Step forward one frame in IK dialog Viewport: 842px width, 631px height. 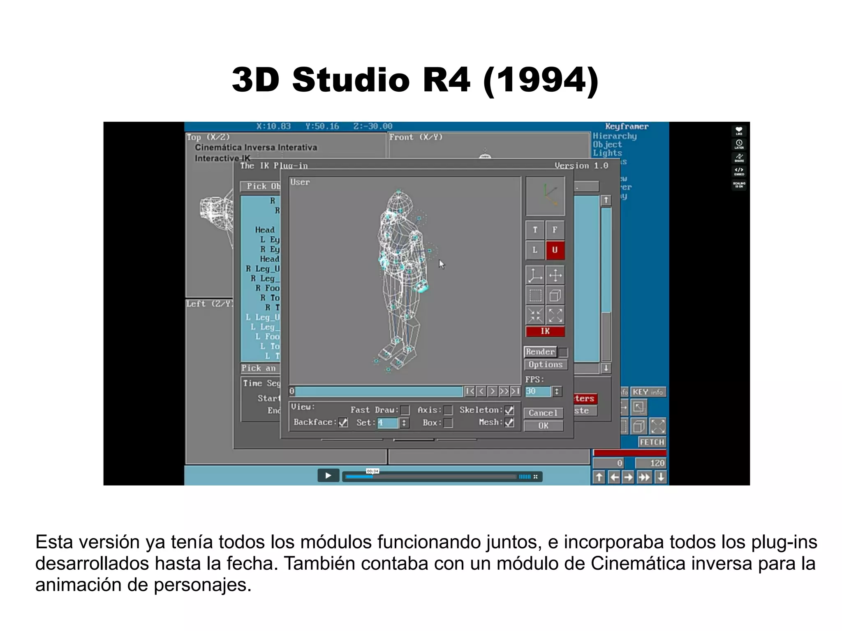tap(492, 391)
